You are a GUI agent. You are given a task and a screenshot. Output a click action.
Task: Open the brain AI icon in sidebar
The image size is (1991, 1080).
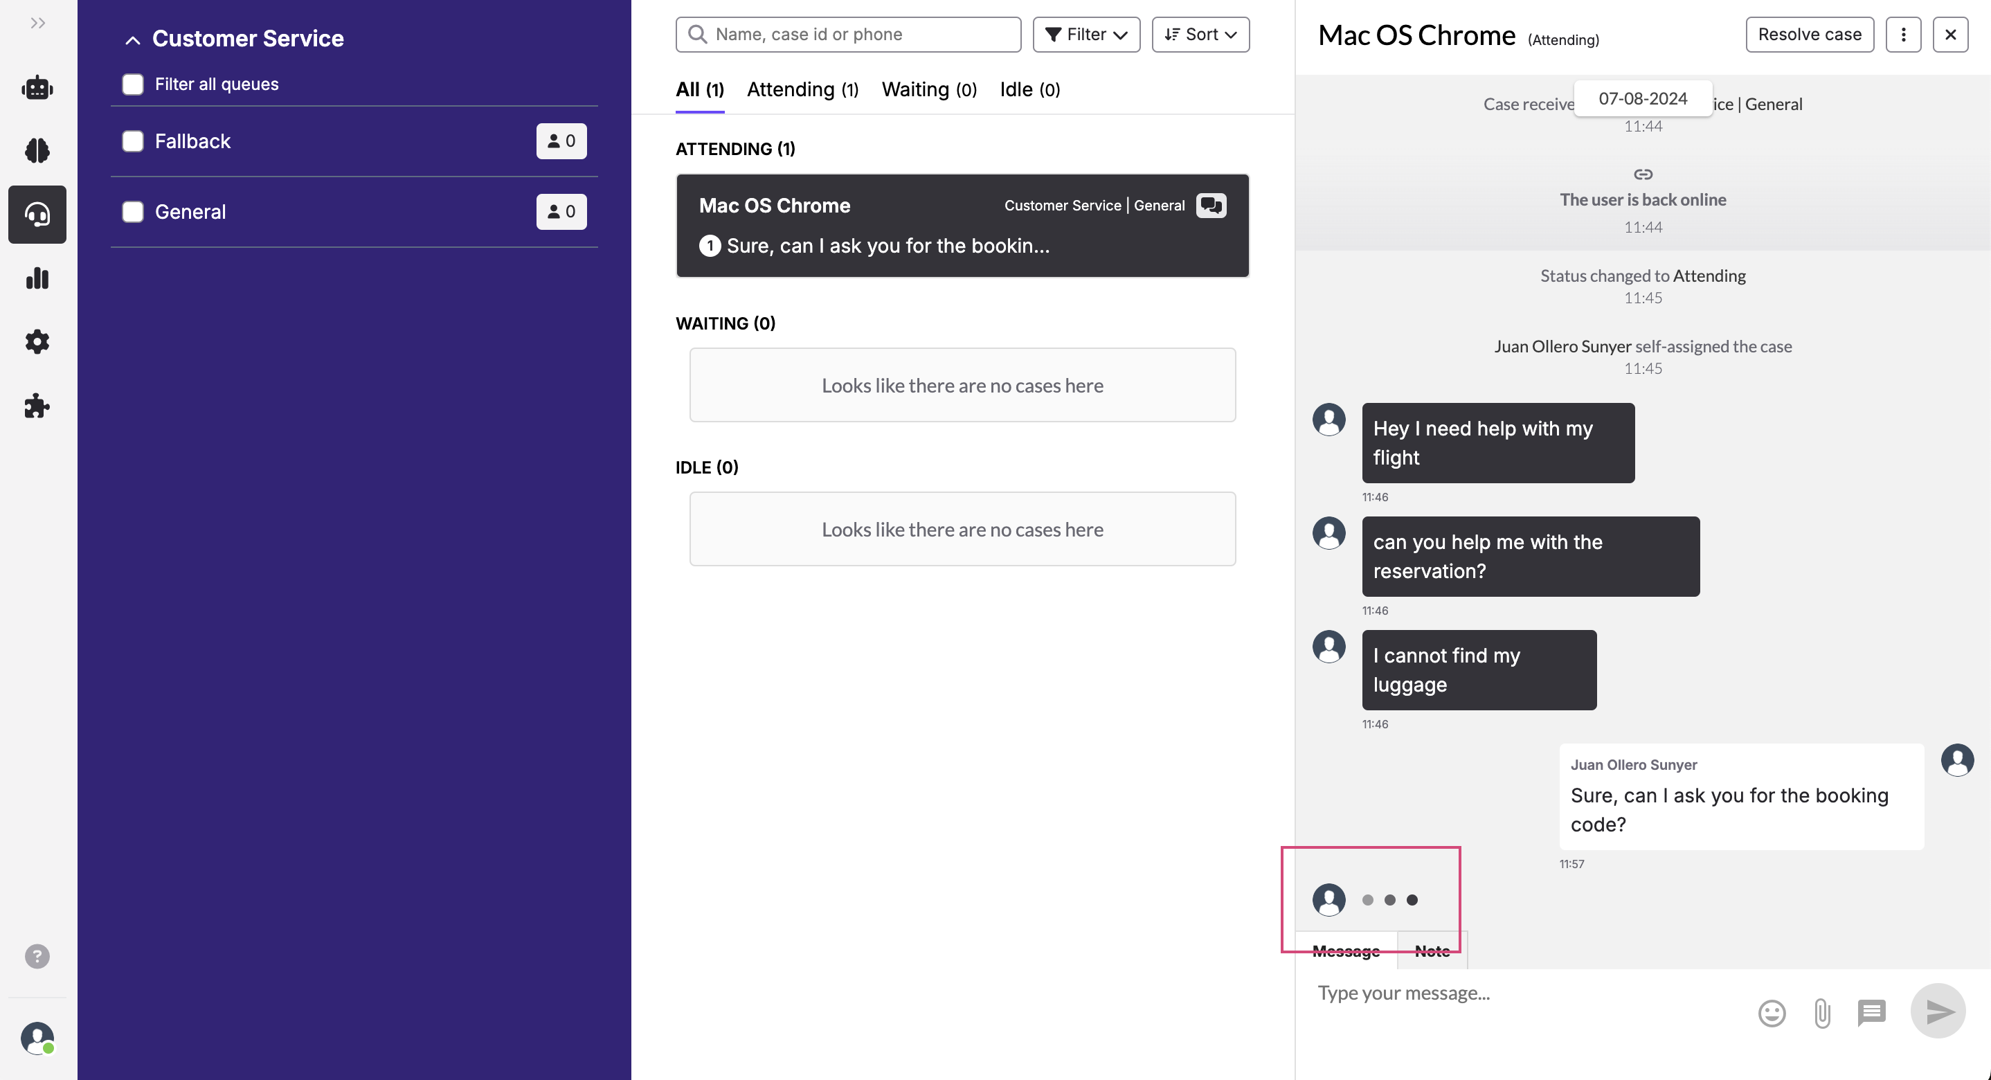[37, 150]
